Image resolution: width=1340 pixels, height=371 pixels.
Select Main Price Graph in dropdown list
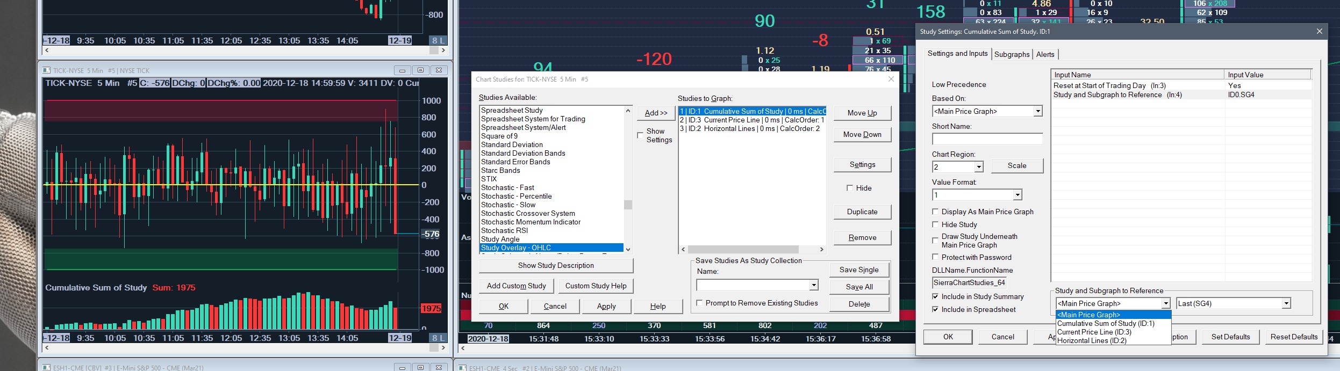point(1113,315)
